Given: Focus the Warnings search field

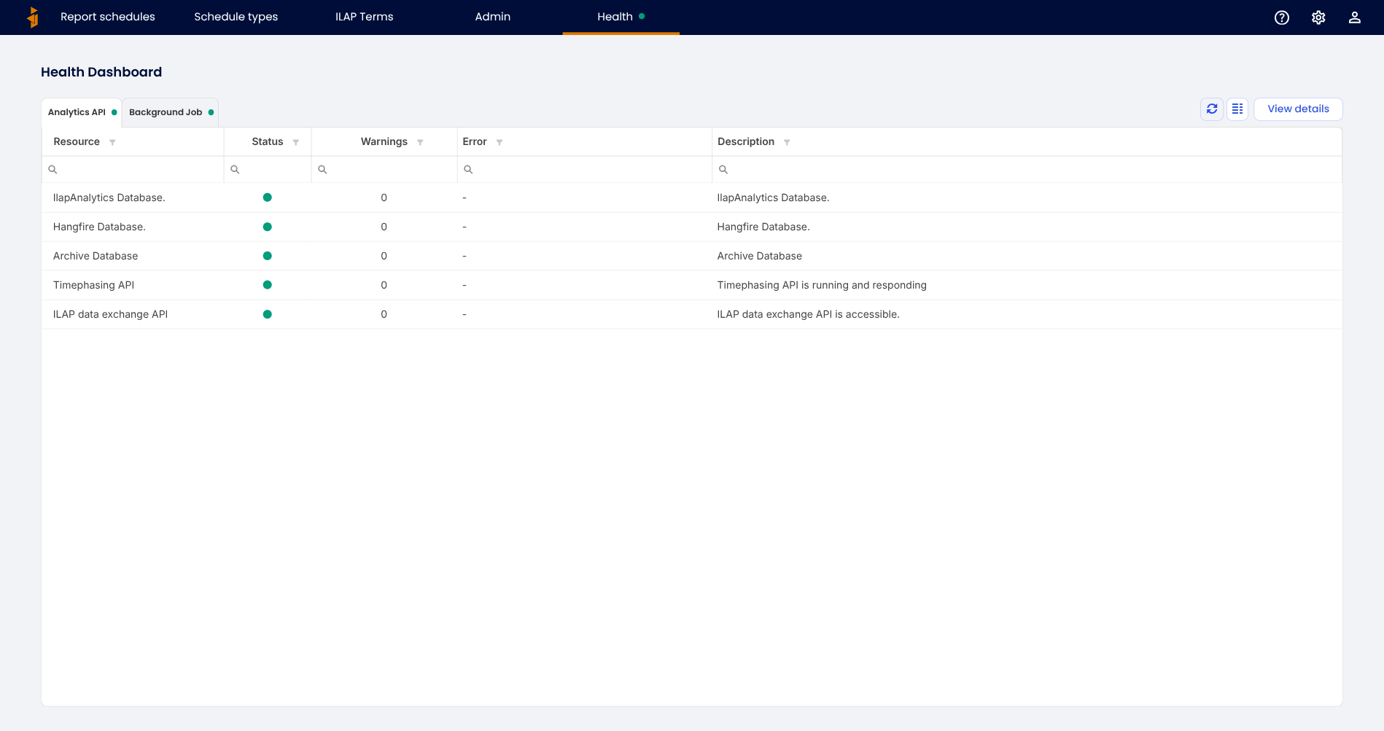Looking at the screenshot, I should (x=384, y=169).
